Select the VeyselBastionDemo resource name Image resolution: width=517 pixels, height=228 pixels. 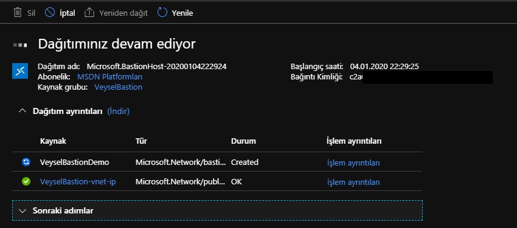click(75, 162)
